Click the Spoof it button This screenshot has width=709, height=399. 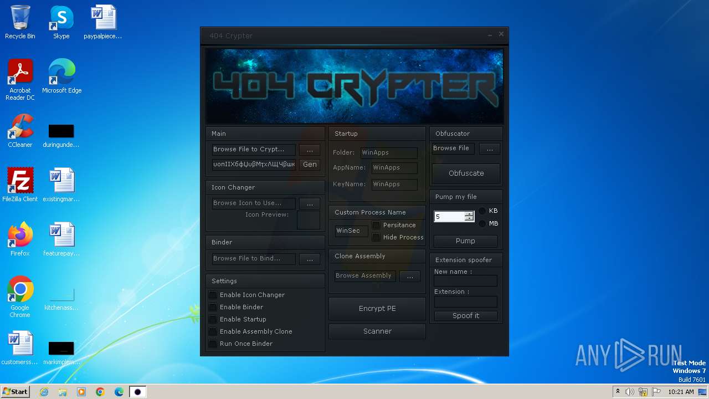pos(466,316)
